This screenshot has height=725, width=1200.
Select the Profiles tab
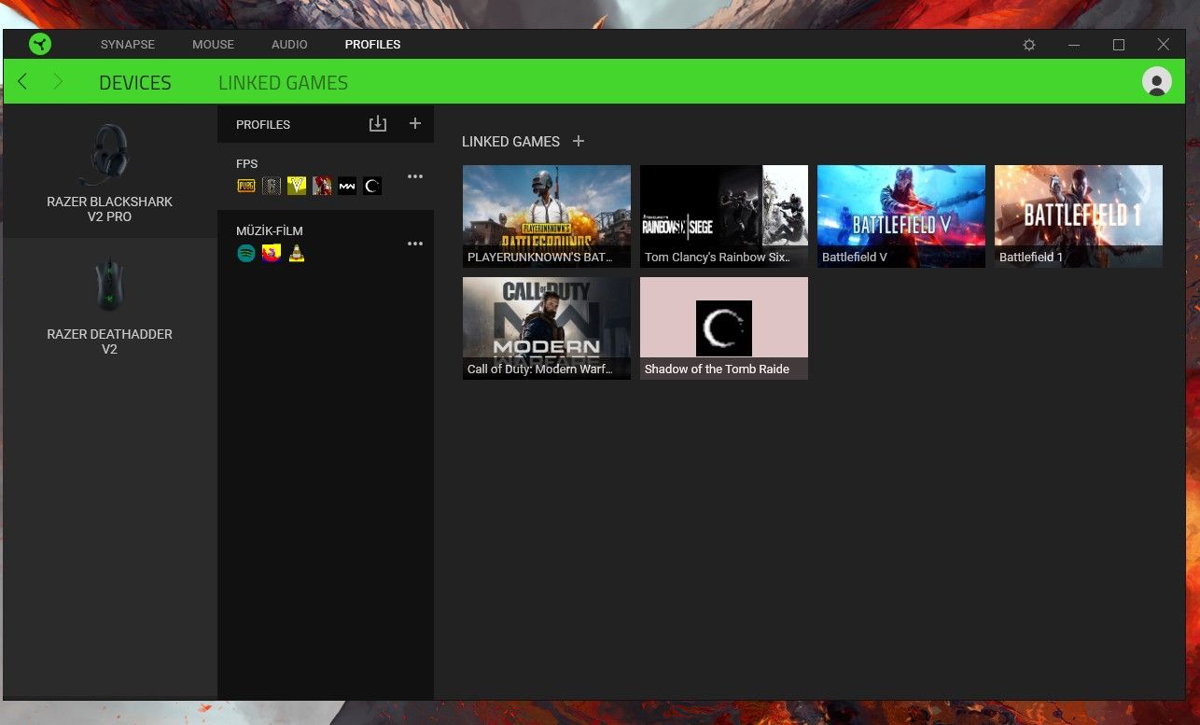point(372,45)
